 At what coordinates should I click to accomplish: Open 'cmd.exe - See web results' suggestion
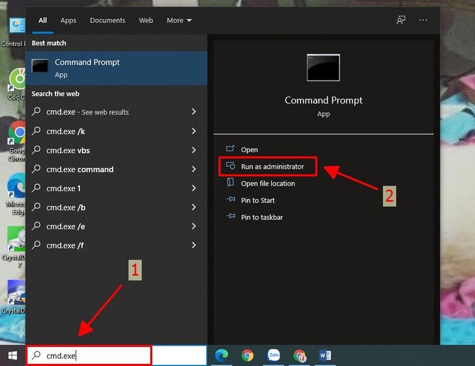pos(116,112)
